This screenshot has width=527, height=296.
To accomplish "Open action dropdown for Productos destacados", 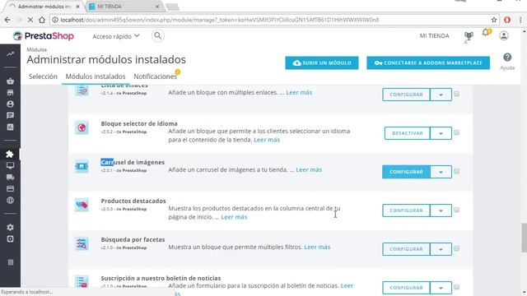I will [441, 210].
